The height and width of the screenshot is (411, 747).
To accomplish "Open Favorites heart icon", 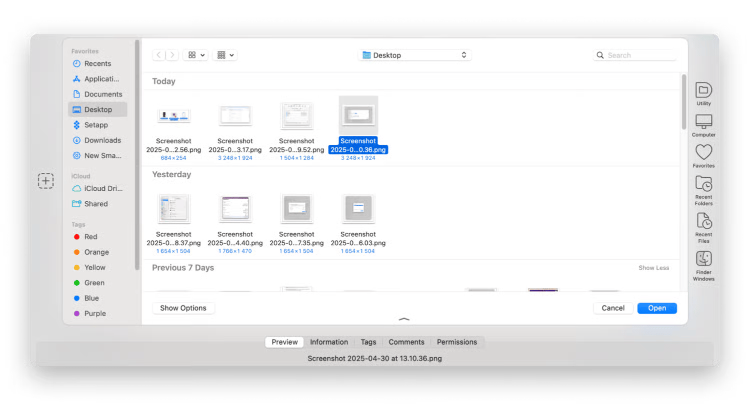I will tap(703, 153).
